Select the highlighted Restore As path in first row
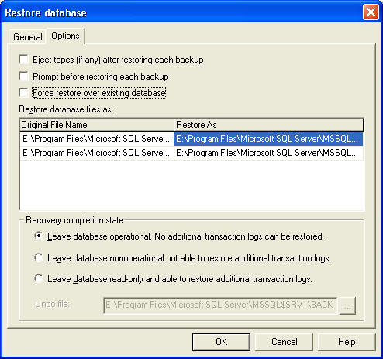383x359 pixels. point(268,139)
